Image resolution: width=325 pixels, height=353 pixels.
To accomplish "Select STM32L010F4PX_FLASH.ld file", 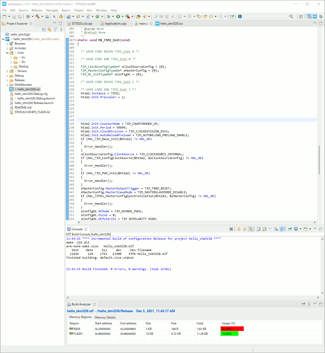I will point(32,112).
